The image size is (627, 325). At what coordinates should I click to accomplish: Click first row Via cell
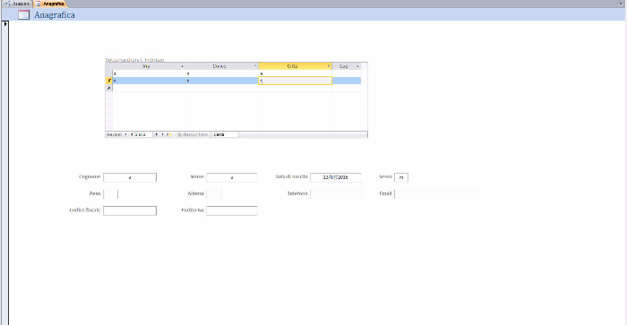click(x=150, y=73)
